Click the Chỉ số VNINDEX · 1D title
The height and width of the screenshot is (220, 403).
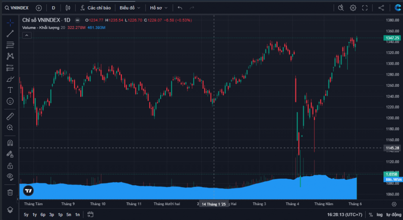(46, 20)
